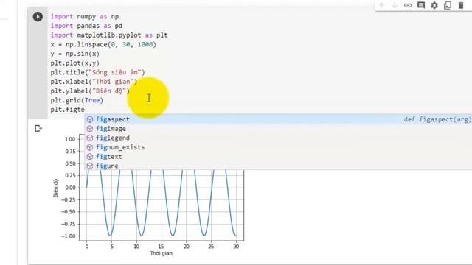Click the plt.ylabel line of code

click(x=90, y=91)
